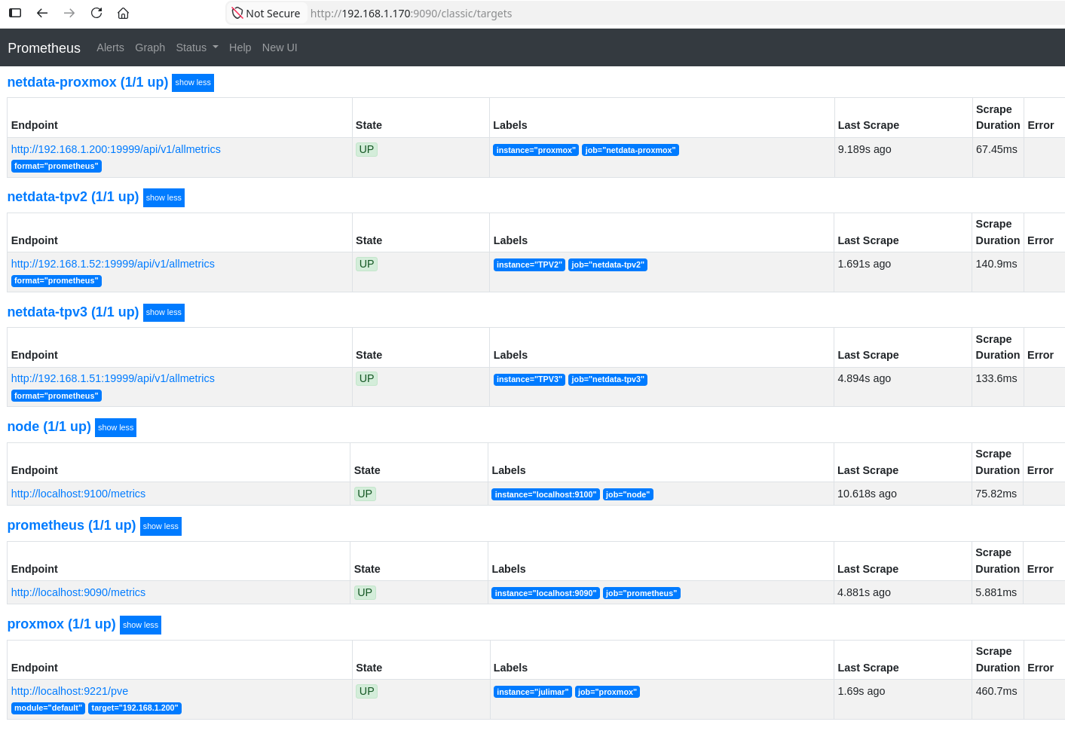1065x737 pixels.
Task: Click the netdata-tpv3 (1/1 up) heading link
Action: pyautogui.click(x=73, y=312)
